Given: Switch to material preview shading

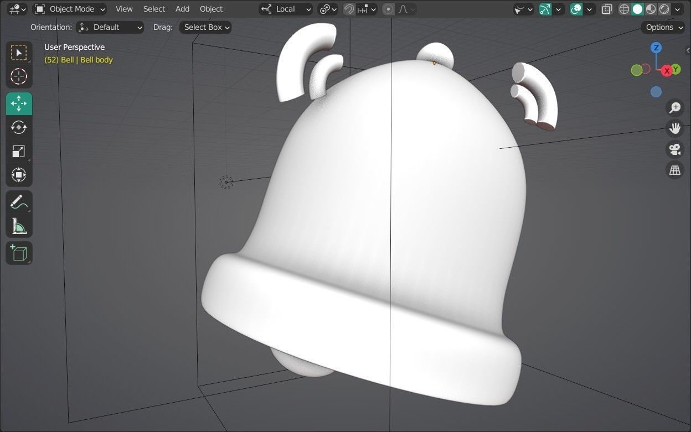Looking at the screenshot, I should point(651,9).
